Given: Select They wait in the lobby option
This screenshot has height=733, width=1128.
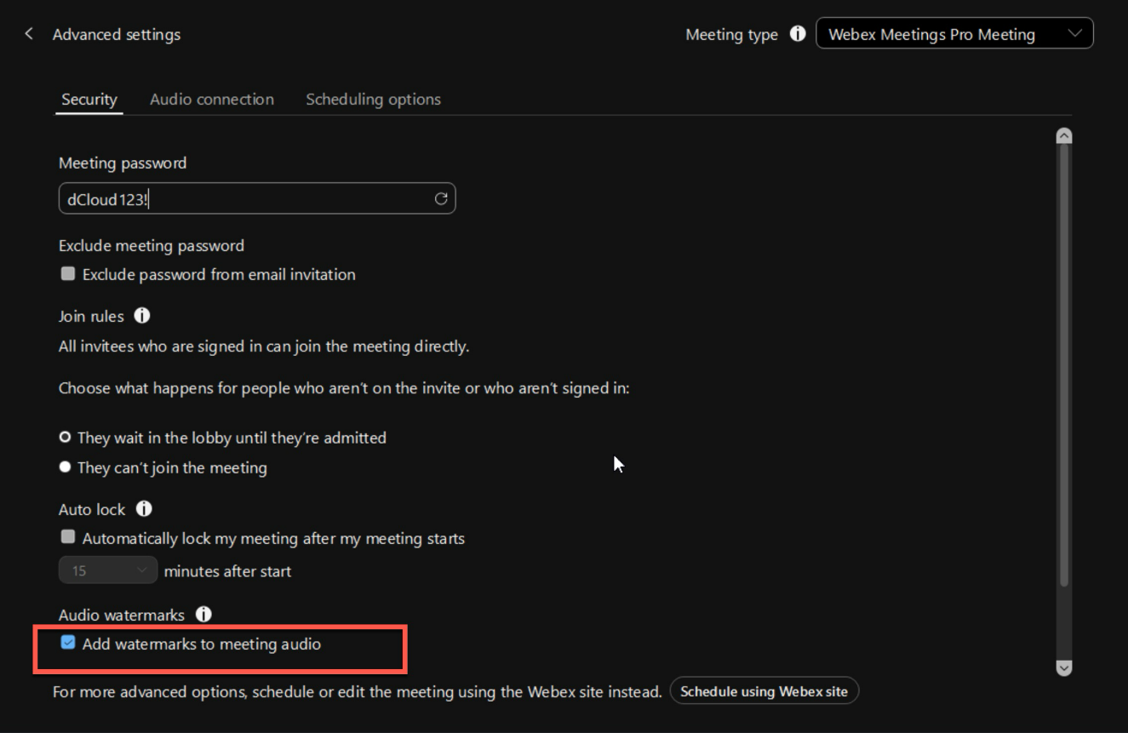Looking at the screenshot, I should coord(66,438).
